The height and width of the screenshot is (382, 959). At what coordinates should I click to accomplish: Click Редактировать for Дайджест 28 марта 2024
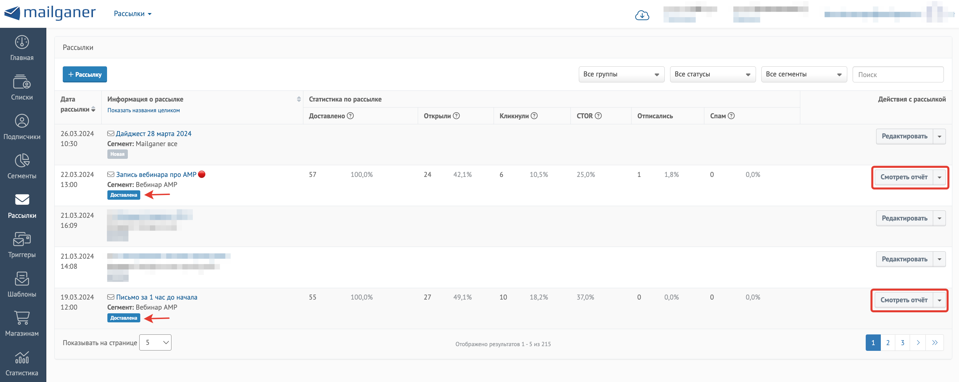pyautogui.click(x=904, y=136)
